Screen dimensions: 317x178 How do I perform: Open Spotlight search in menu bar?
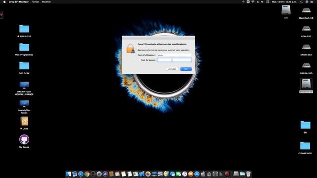[301, 2]
